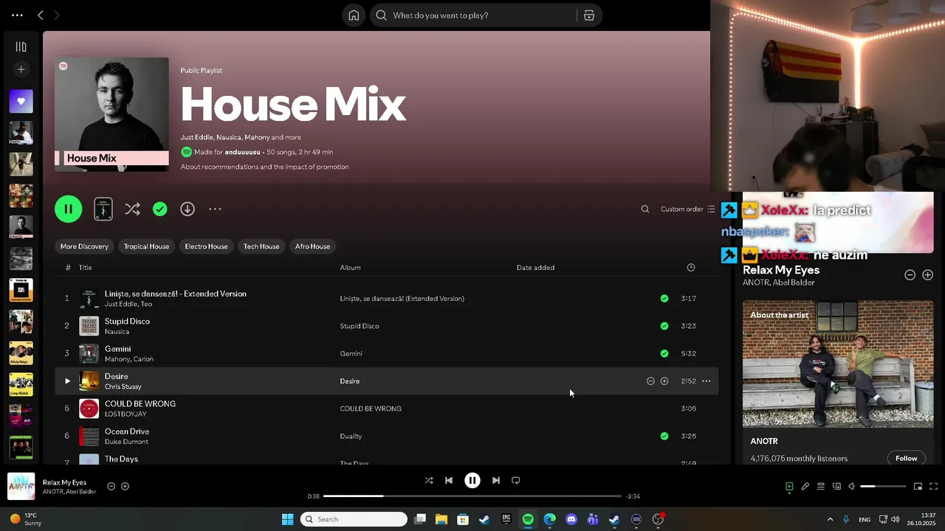The image size is (945, 531).
Task: Toggle the saved check on Gemini row
Action: tap(664, 353)
